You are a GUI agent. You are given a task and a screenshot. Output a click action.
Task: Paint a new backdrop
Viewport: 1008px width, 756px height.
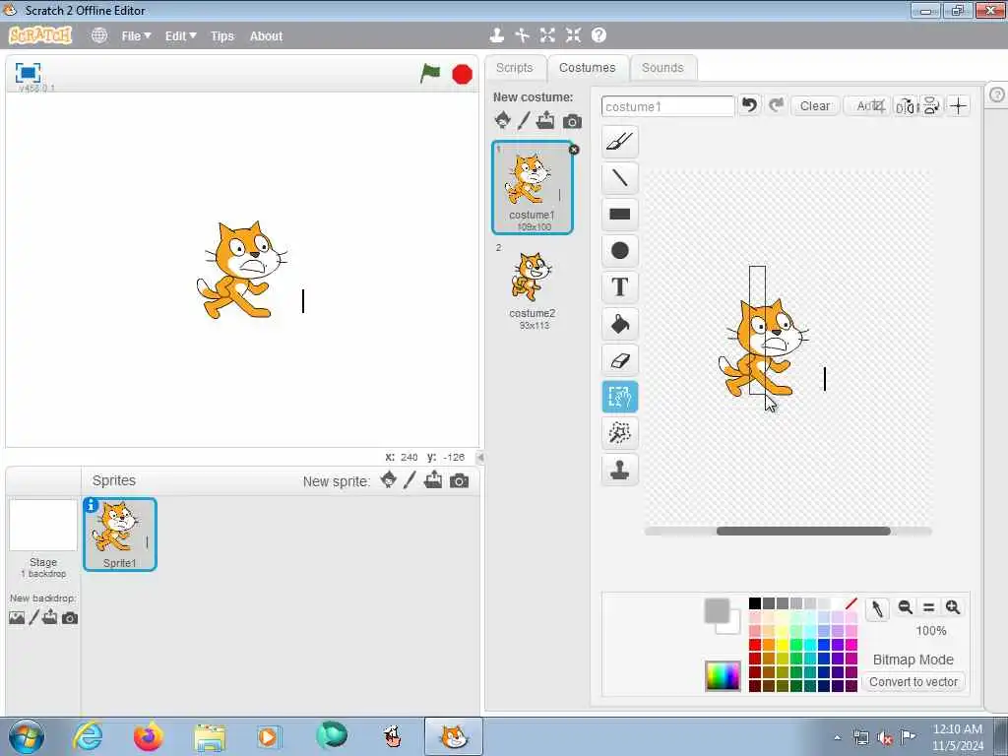coord(34,618)
